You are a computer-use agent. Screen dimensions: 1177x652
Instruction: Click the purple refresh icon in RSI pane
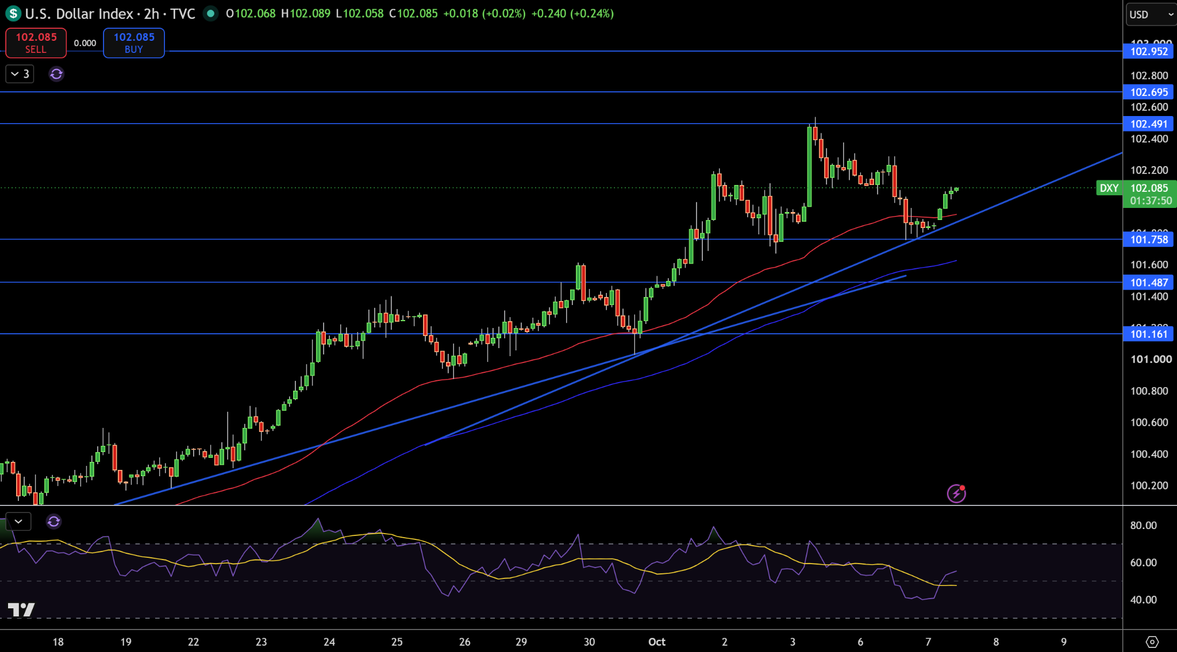[53, 522]
